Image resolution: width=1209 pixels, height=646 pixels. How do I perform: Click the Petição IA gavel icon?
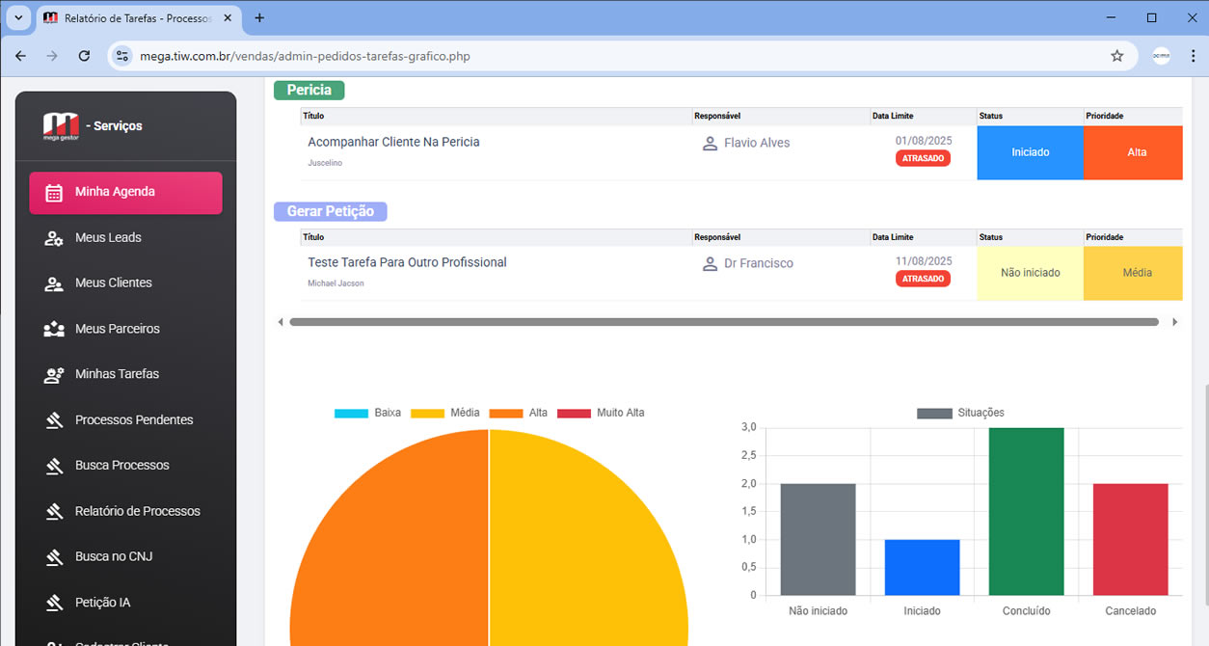click(x=54, y=603)
